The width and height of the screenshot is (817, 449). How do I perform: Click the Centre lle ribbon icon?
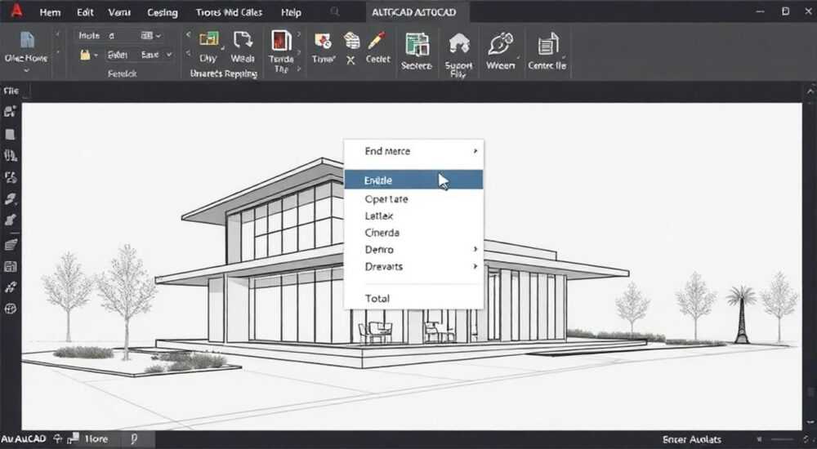(x=547, y=44)
